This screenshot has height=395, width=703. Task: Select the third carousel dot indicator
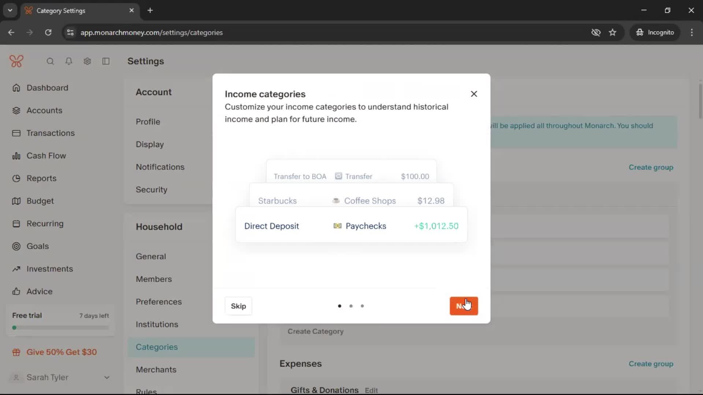coord(362,306)
